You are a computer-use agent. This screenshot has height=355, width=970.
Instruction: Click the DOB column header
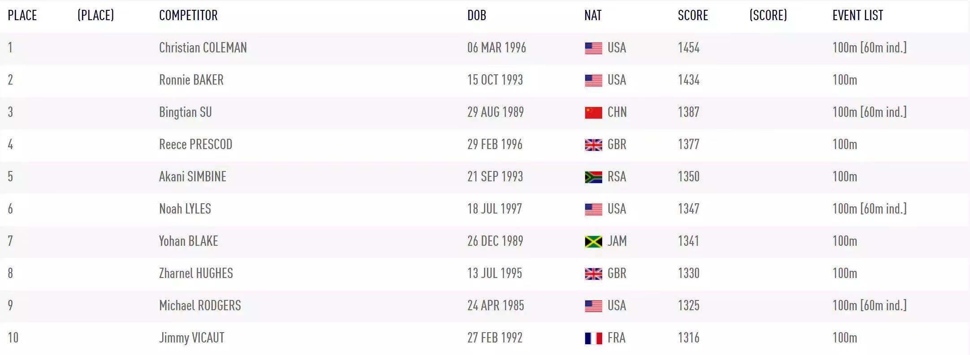(x=476, y=15)
